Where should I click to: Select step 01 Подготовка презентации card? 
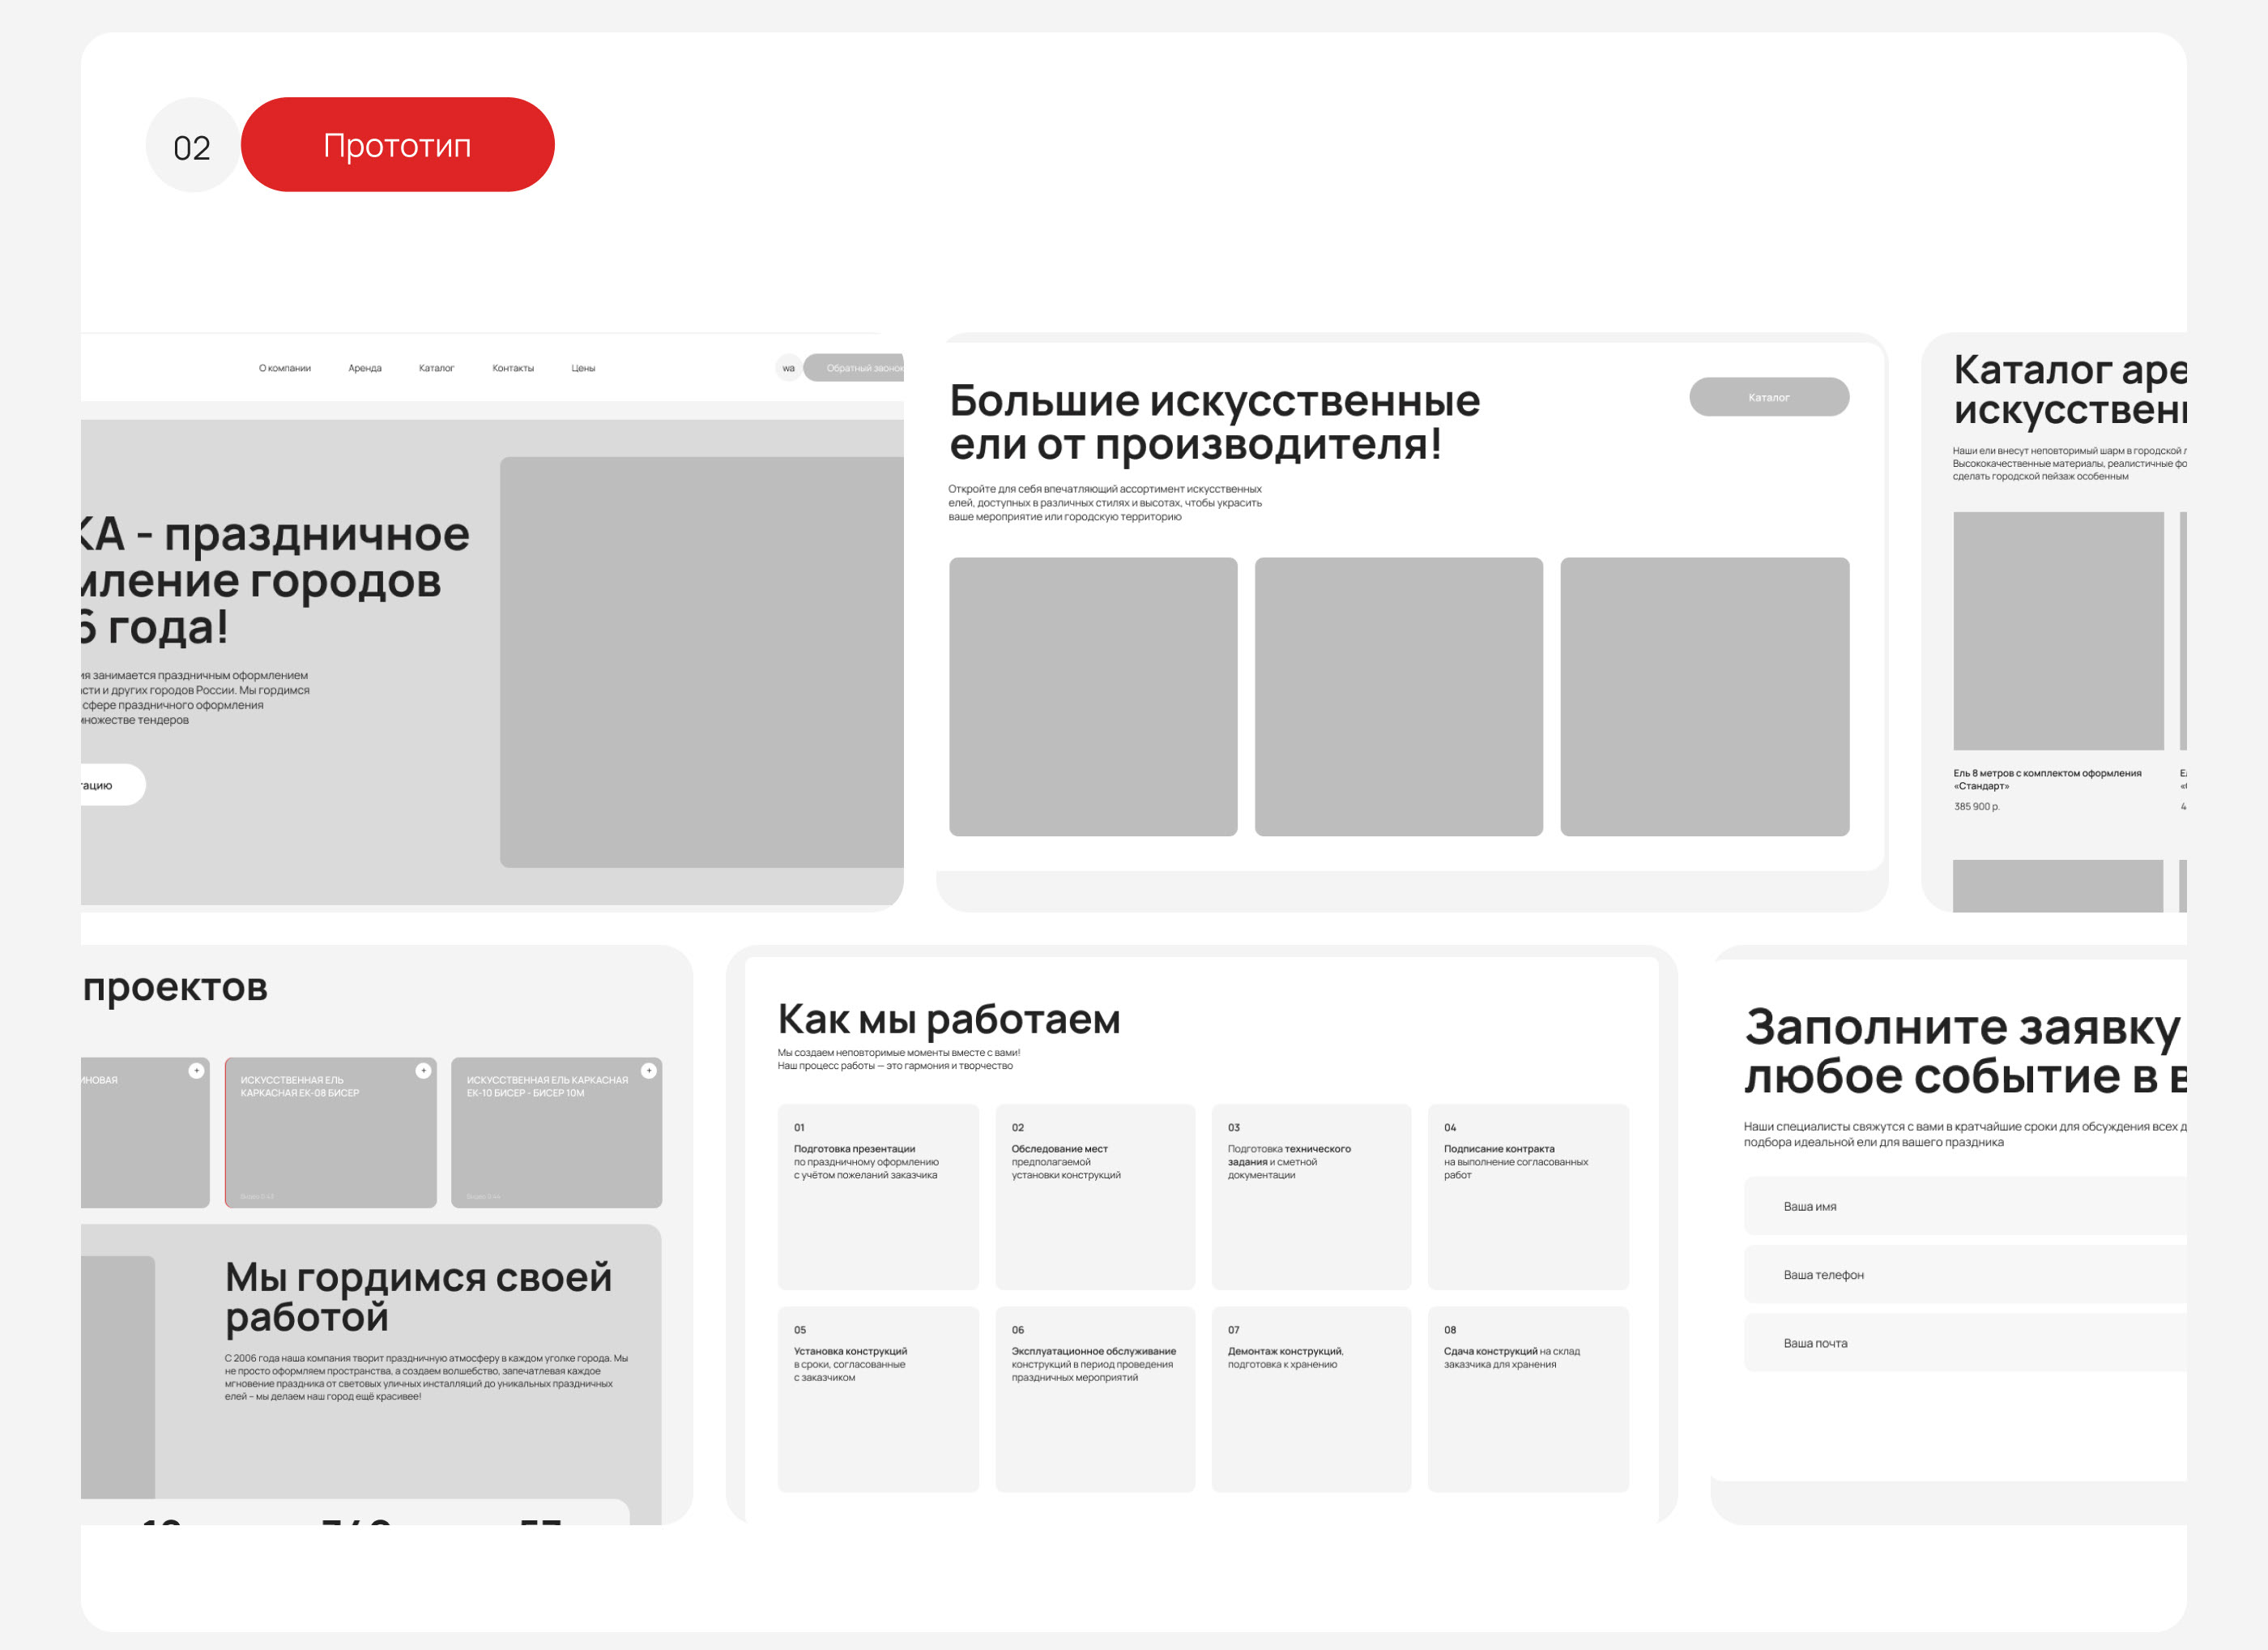[x=878, y=1195]
